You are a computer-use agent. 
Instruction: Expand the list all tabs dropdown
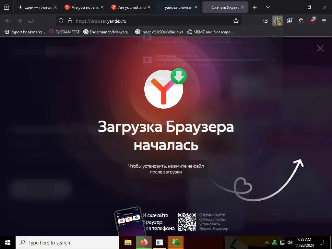click(x=267, y=7)
